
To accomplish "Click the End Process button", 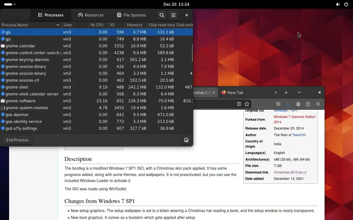I will pyautogui.click(x=17, y=140).
